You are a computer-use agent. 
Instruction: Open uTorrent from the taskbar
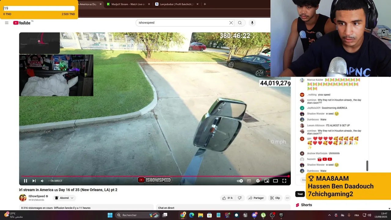(263, 215)
